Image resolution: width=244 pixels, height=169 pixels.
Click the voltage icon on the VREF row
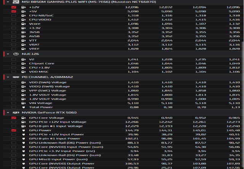[24, 49]
